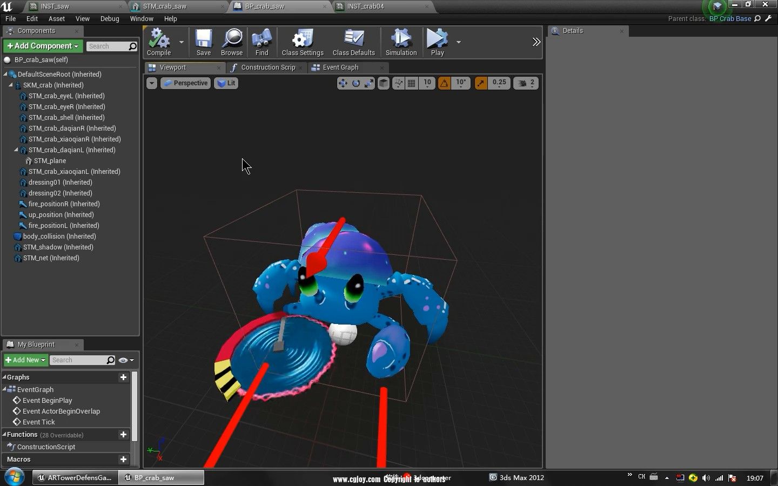The image size is (778, 486).
Task: Open grid snap value 10 dropdown
Action: [427, 83]
